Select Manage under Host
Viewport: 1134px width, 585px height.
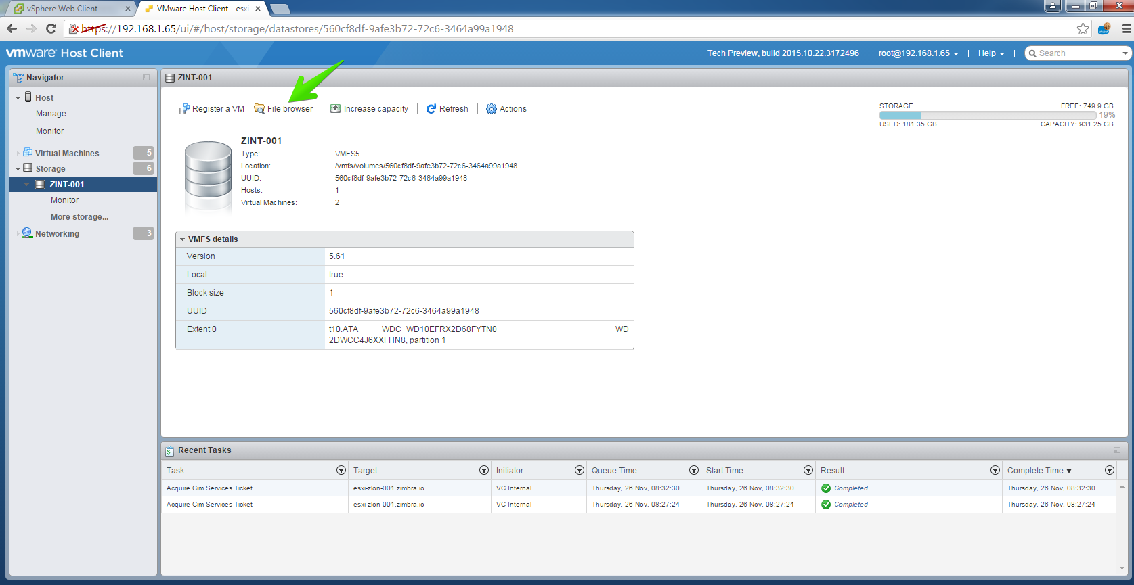(x=51, y=114)
